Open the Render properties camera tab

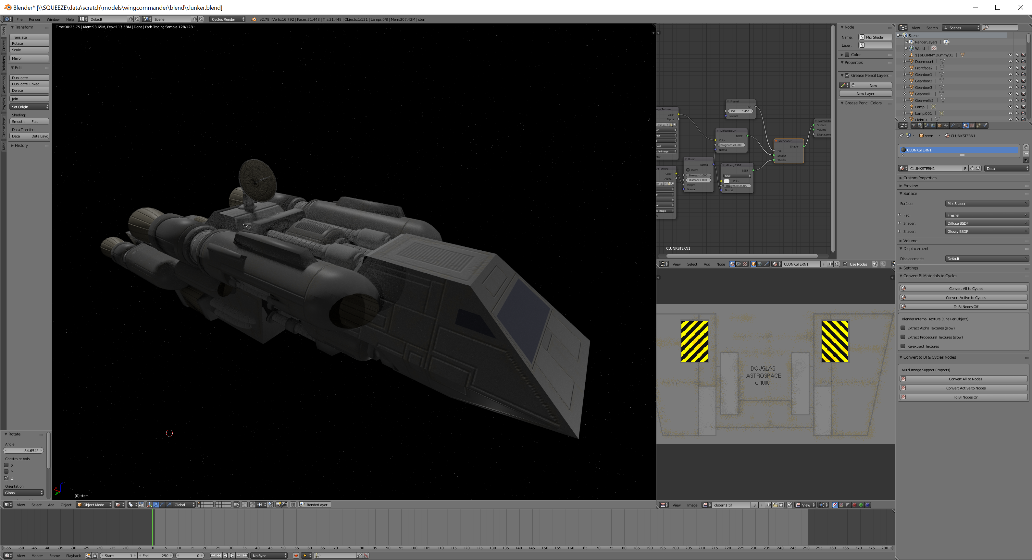coord(914,126)
